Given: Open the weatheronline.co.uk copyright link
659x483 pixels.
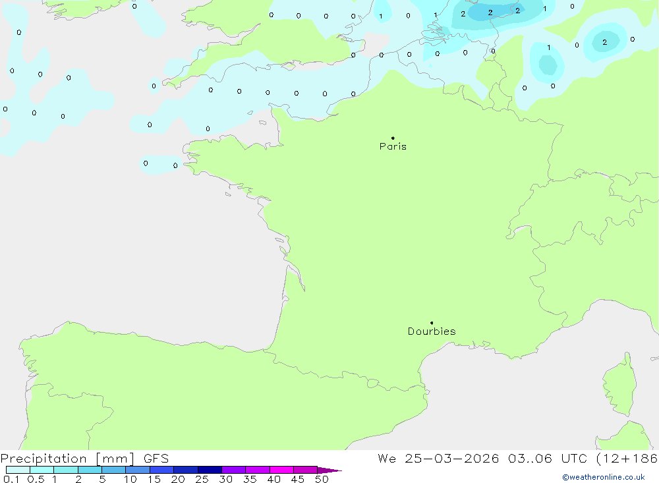Looking at the screenshot, I should click(604, 477).
